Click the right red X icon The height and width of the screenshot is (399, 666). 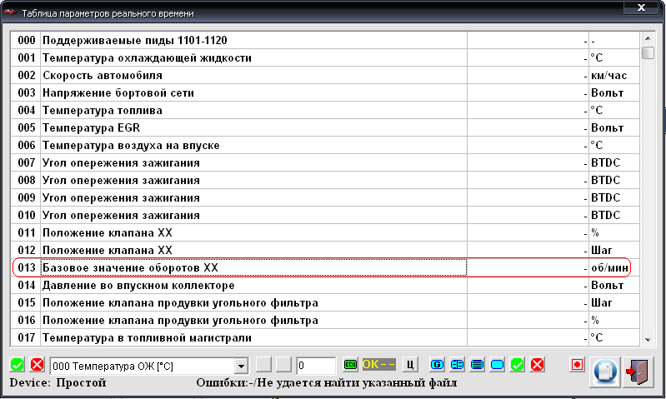(538, 365)
